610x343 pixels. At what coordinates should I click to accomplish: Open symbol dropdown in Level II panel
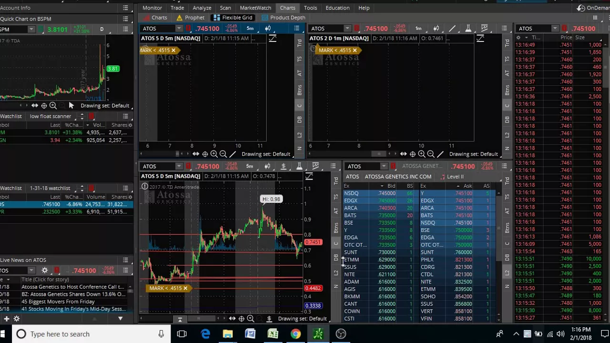point(384,166)
